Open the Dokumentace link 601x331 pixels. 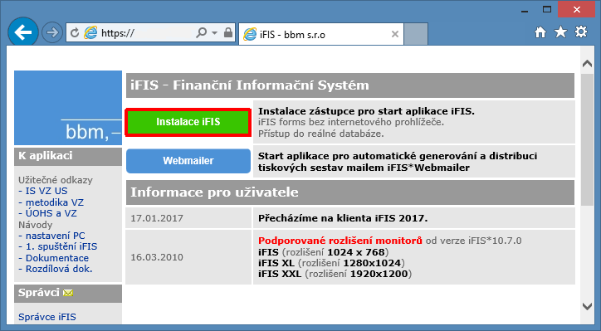(x=57, y=258)
